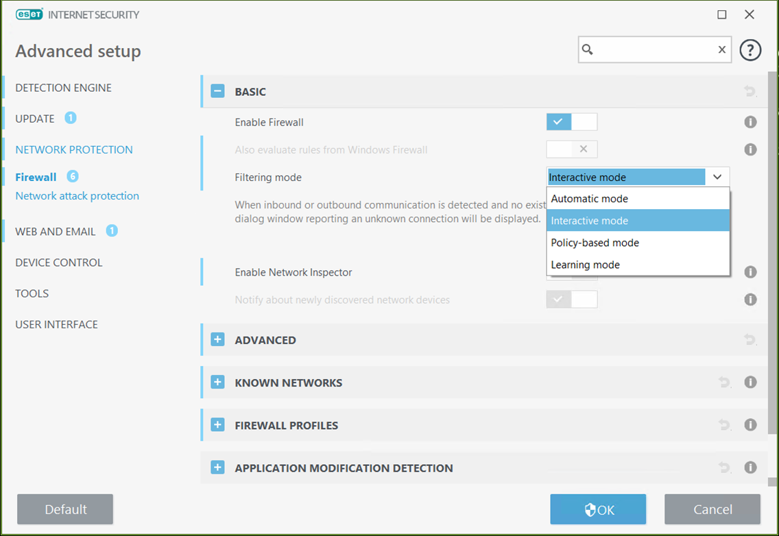Click the ESET logo in title bar
Image resolution: width=779 pixels, height=536 pixels.
pyautogui.click(x=29, y=14)
